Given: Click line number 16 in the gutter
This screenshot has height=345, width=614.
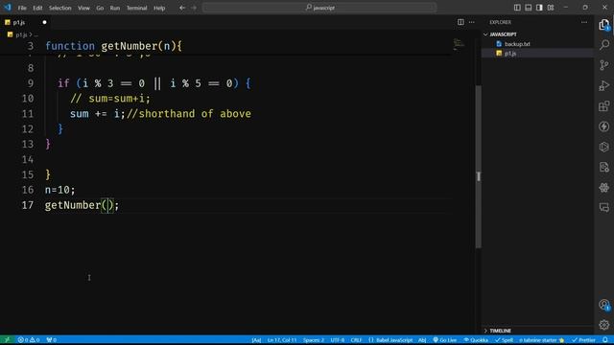Looking at the screenshot, I should [x=28, y=190].
